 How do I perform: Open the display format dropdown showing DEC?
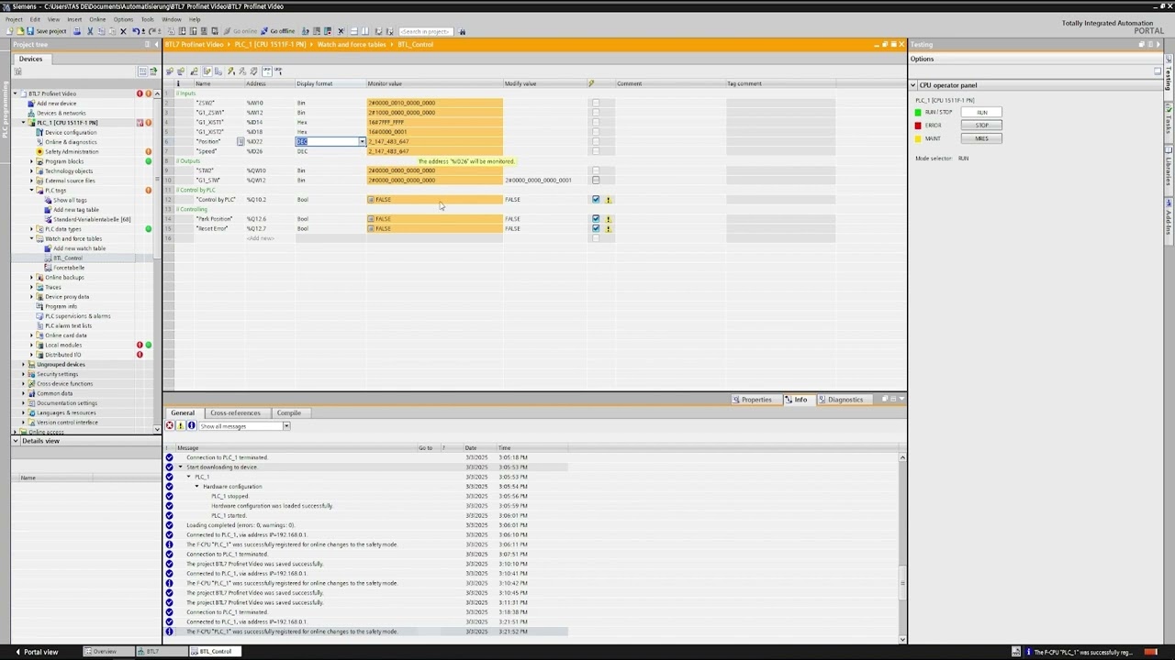[x=362, y=141]
